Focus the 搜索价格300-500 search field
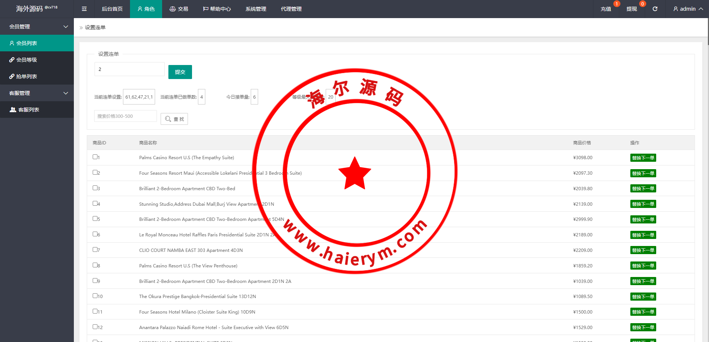This screenshot has width=709, height=342. (x=125, y=116)
